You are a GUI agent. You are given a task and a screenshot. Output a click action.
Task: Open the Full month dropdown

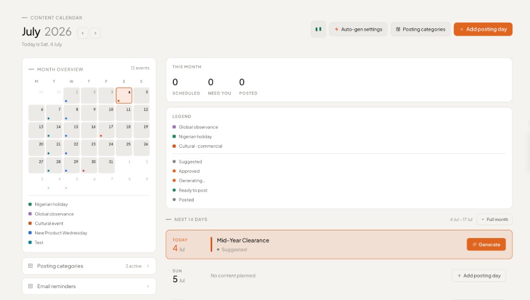(x=494, y=219)
